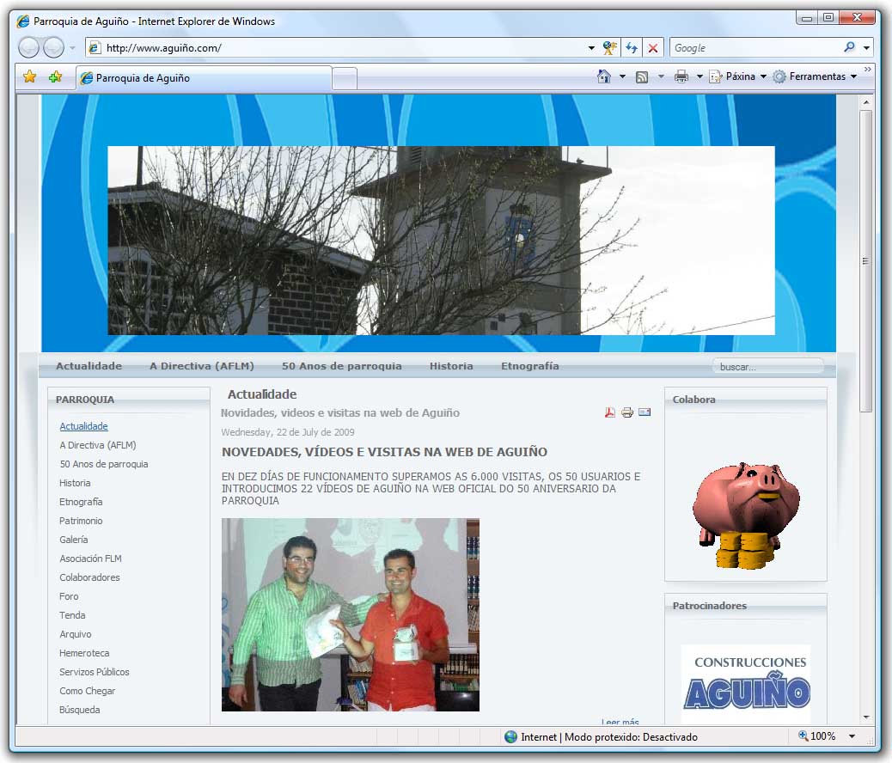Expand the address bar history dropdown
This screenshot has height=763, width=892.
point(591,48)
